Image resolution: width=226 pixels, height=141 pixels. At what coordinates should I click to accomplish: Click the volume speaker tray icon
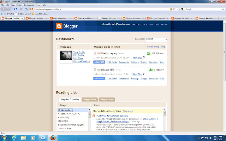210,138
